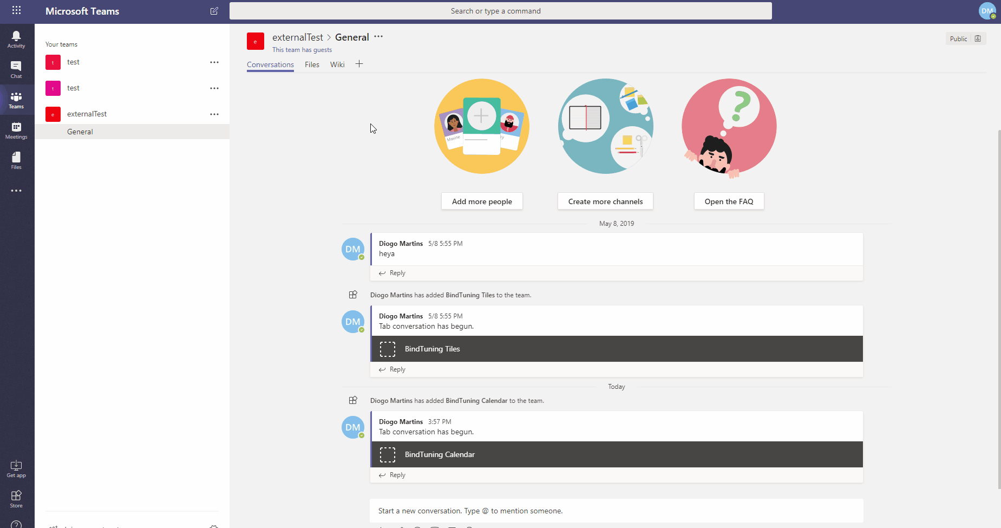Open the General channel in team list
1001x528 pixels.
[x=132, y=132]
